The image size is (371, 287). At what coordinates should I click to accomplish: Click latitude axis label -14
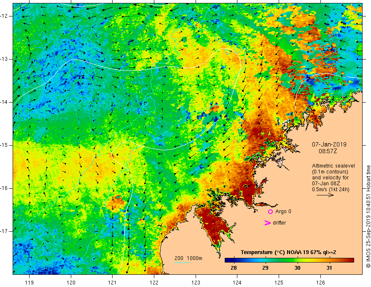5,102
